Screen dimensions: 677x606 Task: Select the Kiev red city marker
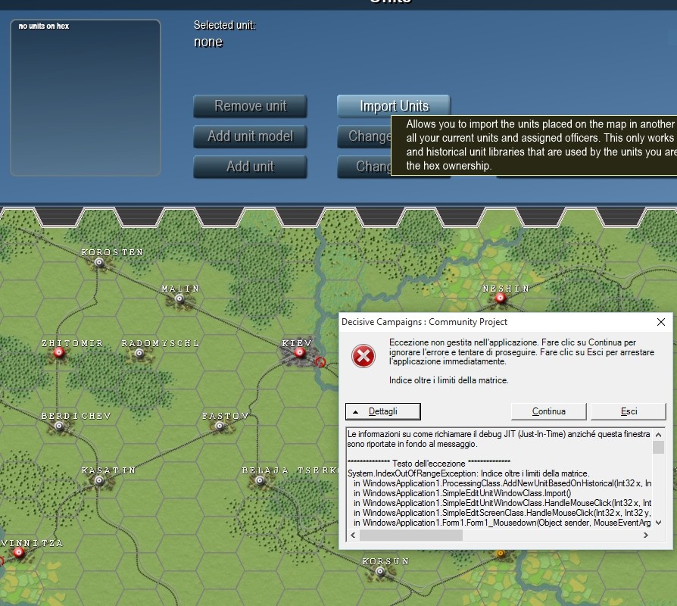tap(299, 352)
